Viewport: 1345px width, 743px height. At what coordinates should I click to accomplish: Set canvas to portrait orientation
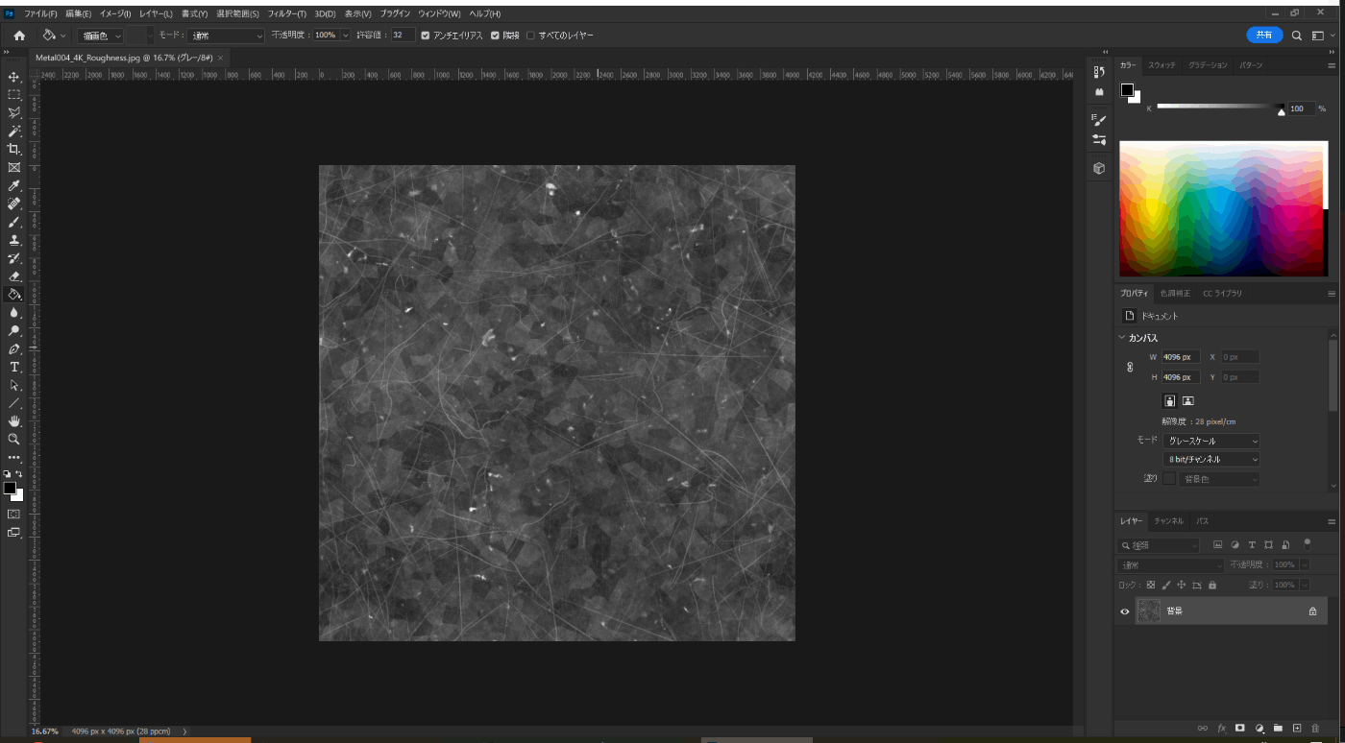(1170, 400)
